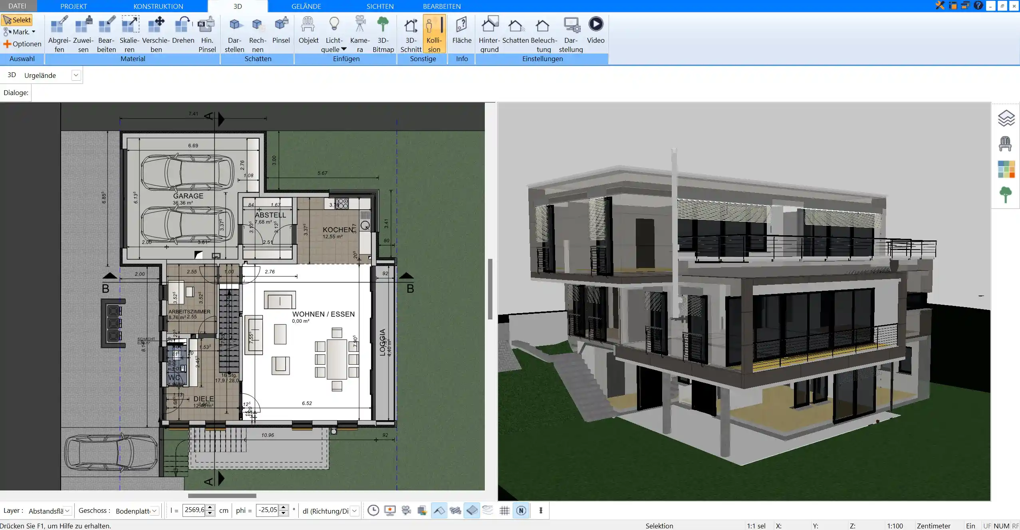This screenshot has width=1020, height=530.
Task: Increase the l length value stepper
Action: 210,508
